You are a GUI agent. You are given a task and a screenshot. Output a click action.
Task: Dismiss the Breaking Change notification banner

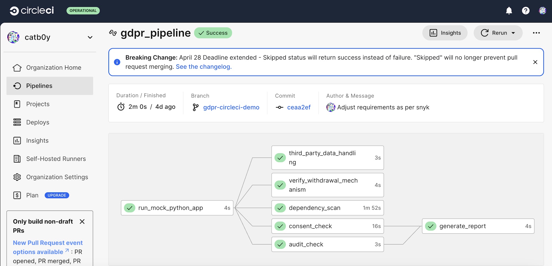[x=535, y=62]
